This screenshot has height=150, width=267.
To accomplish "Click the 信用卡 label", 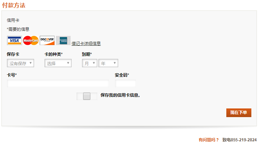I will (x=13, y=20).
